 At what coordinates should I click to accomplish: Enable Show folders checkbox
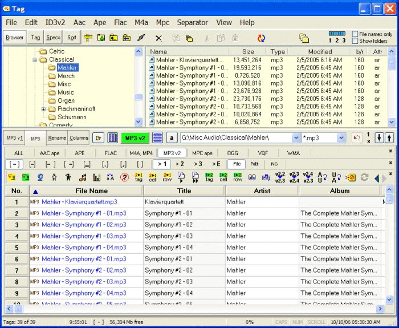point(355,41)
